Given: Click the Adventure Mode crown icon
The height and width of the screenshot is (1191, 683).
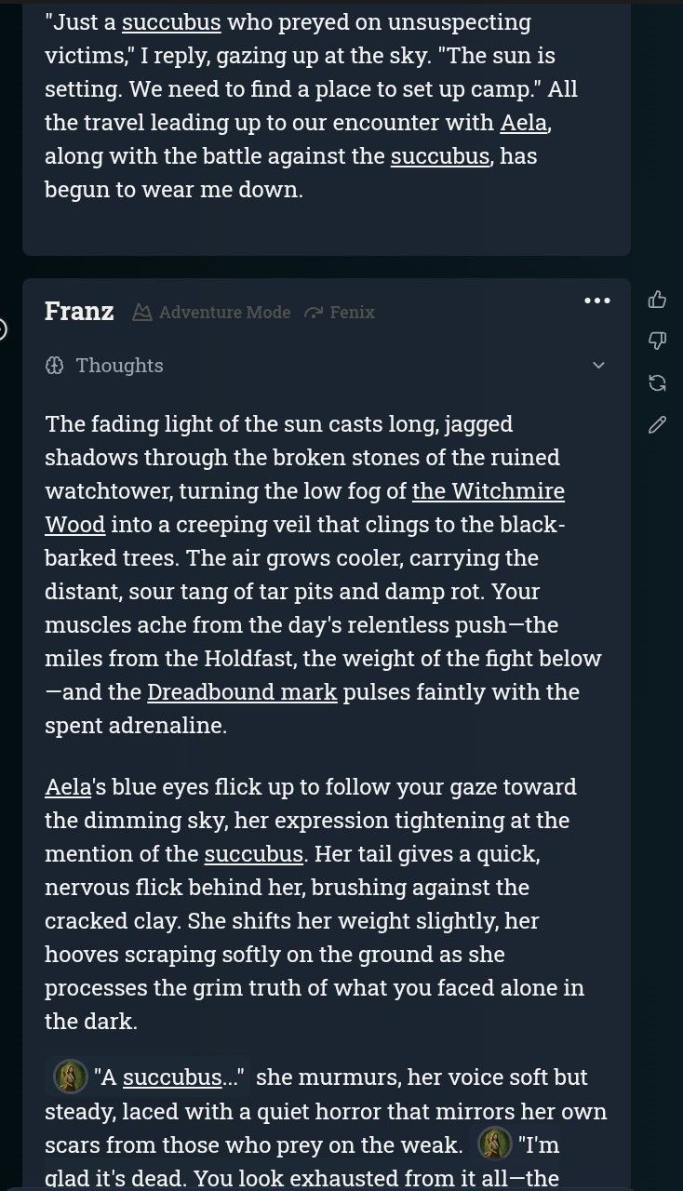Looking at the screenshot, I should click(x=142, y=313).
